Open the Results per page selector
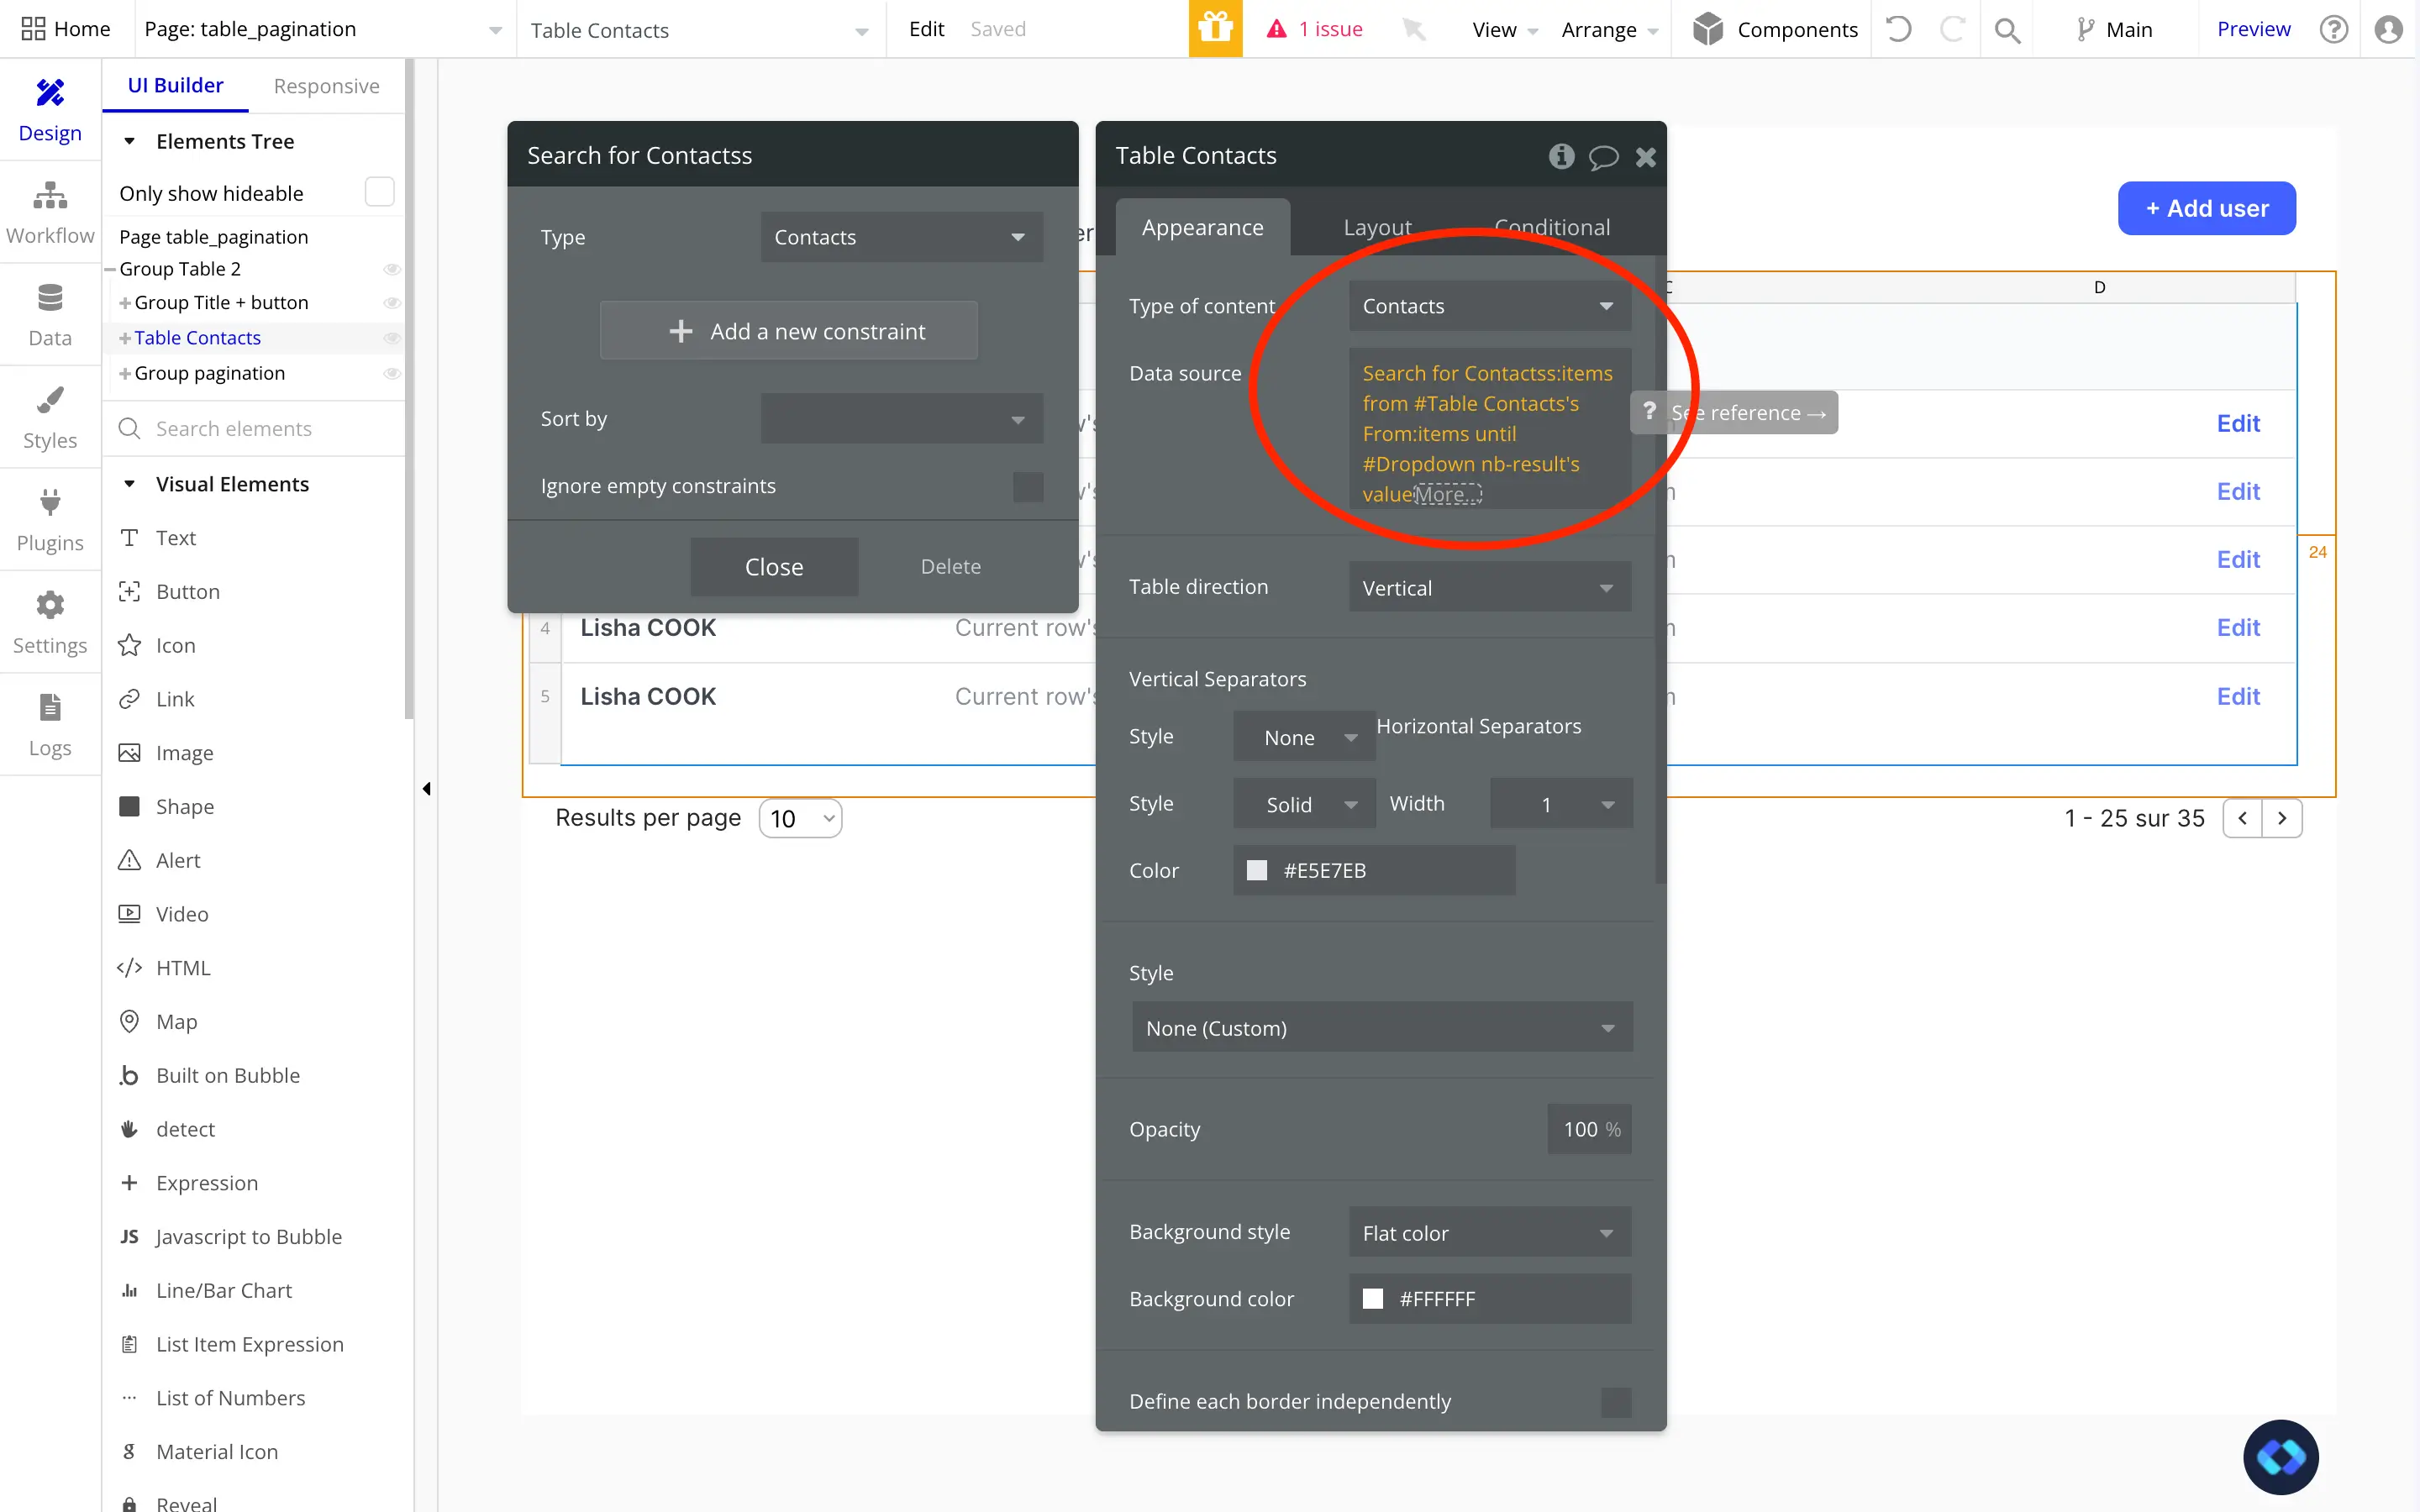 tap(799, 817)
